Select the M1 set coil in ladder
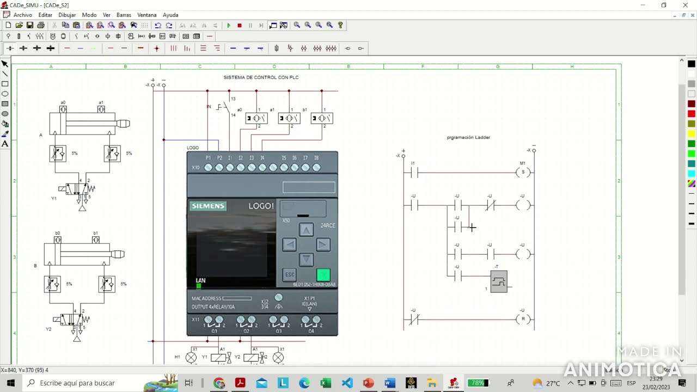Viewport: 697px width, 392px height. pyautogui.click(x=523, y=173)
